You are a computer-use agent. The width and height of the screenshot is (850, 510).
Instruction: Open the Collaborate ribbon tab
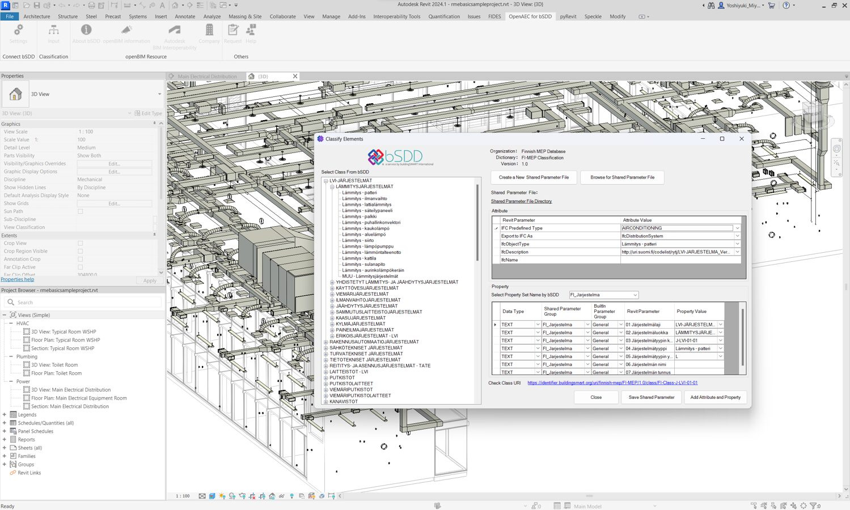coord(282,16)
